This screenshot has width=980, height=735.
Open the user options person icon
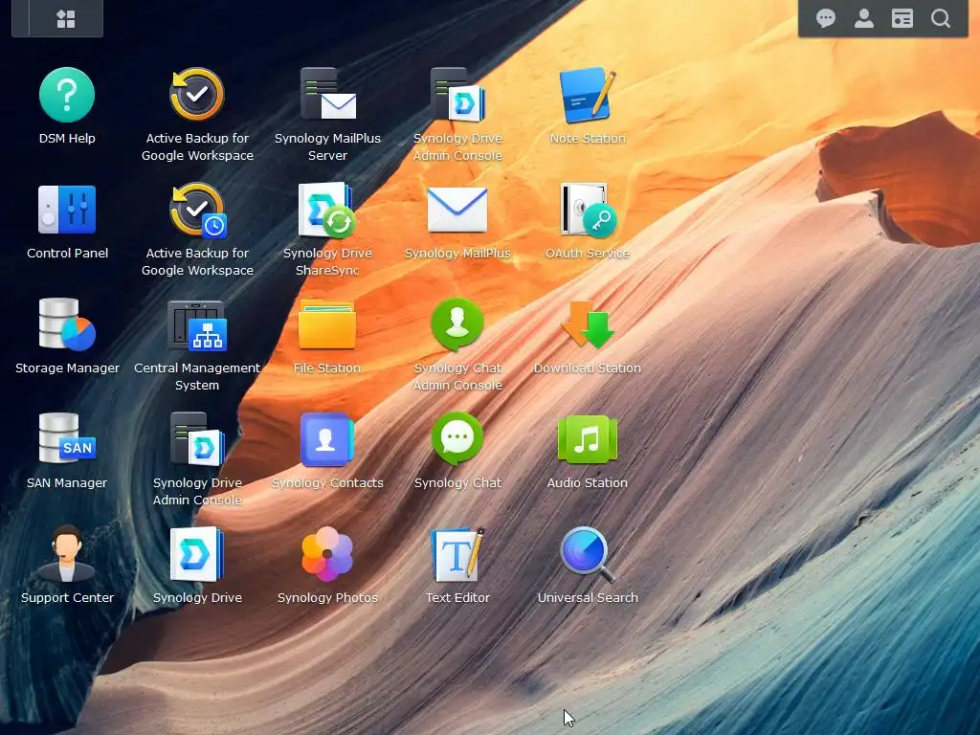[864, 18]
